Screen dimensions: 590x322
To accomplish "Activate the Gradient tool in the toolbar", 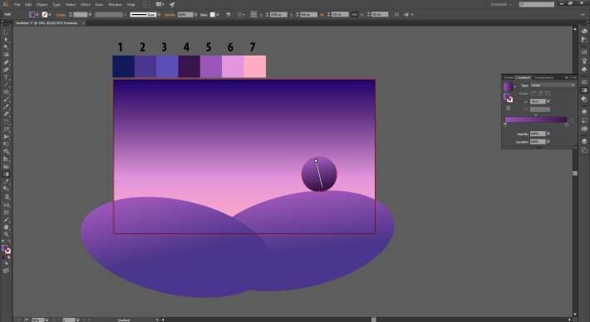I will (x=6, y=174).
